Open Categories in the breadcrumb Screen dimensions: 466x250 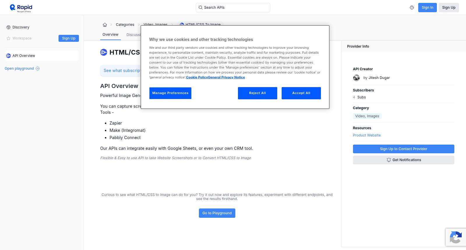tap(125, 25)
